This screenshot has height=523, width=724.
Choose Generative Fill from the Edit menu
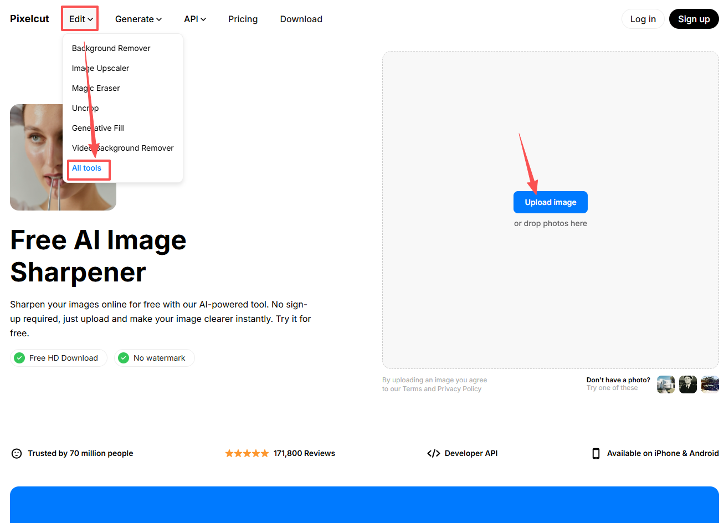(98, 128)
